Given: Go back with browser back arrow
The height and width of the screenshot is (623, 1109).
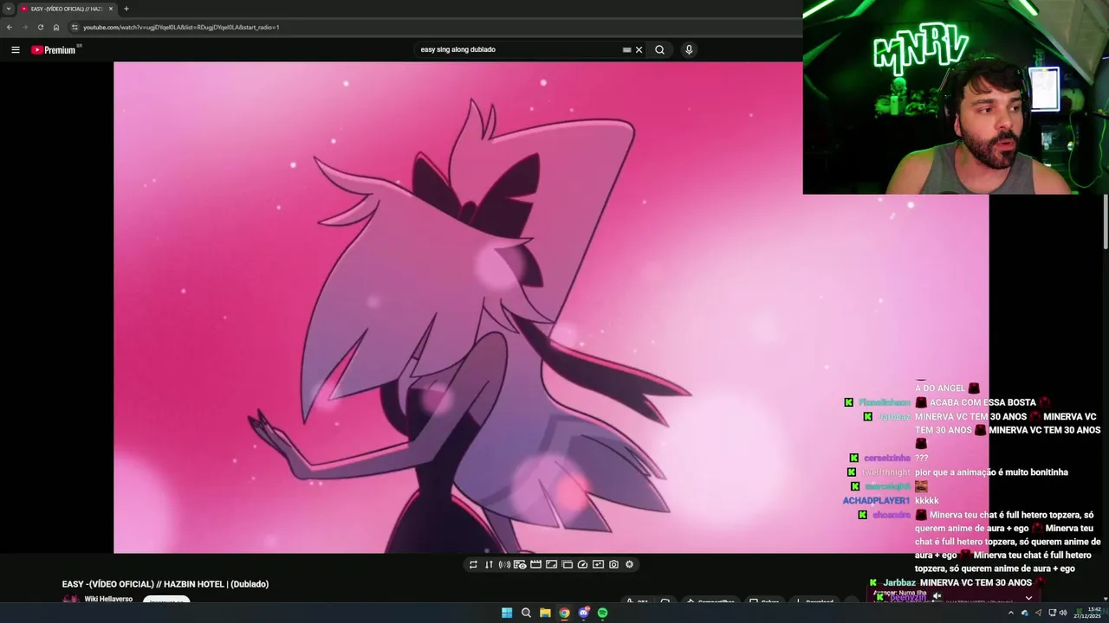Looking at the screenshot, I should [10, 27].
